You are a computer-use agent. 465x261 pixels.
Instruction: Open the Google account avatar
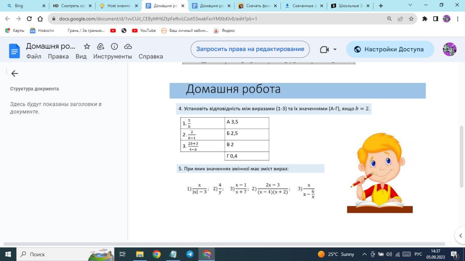449,49
